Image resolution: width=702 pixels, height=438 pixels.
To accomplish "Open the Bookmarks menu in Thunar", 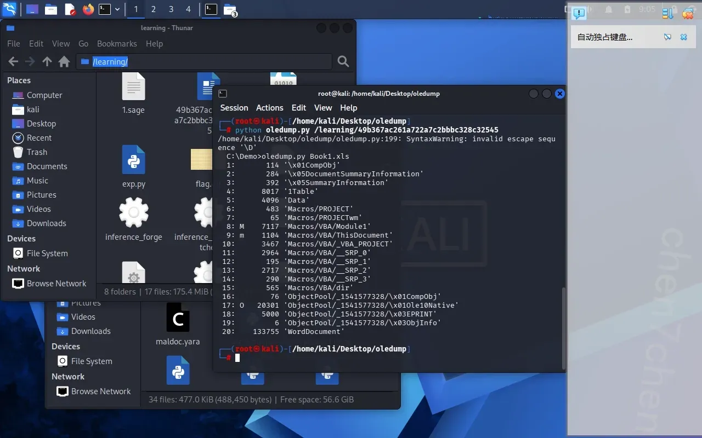I will point(117,44).
